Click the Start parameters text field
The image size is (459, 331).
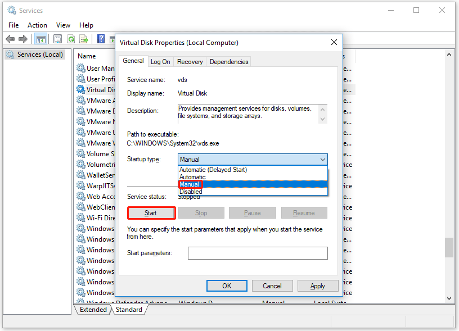point(257,253)
